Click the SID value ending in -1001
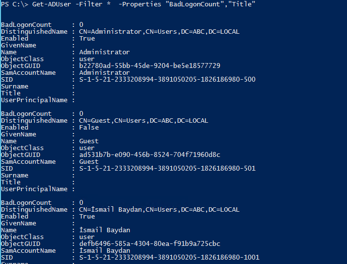The image size is (347, 264). (169, 257)
